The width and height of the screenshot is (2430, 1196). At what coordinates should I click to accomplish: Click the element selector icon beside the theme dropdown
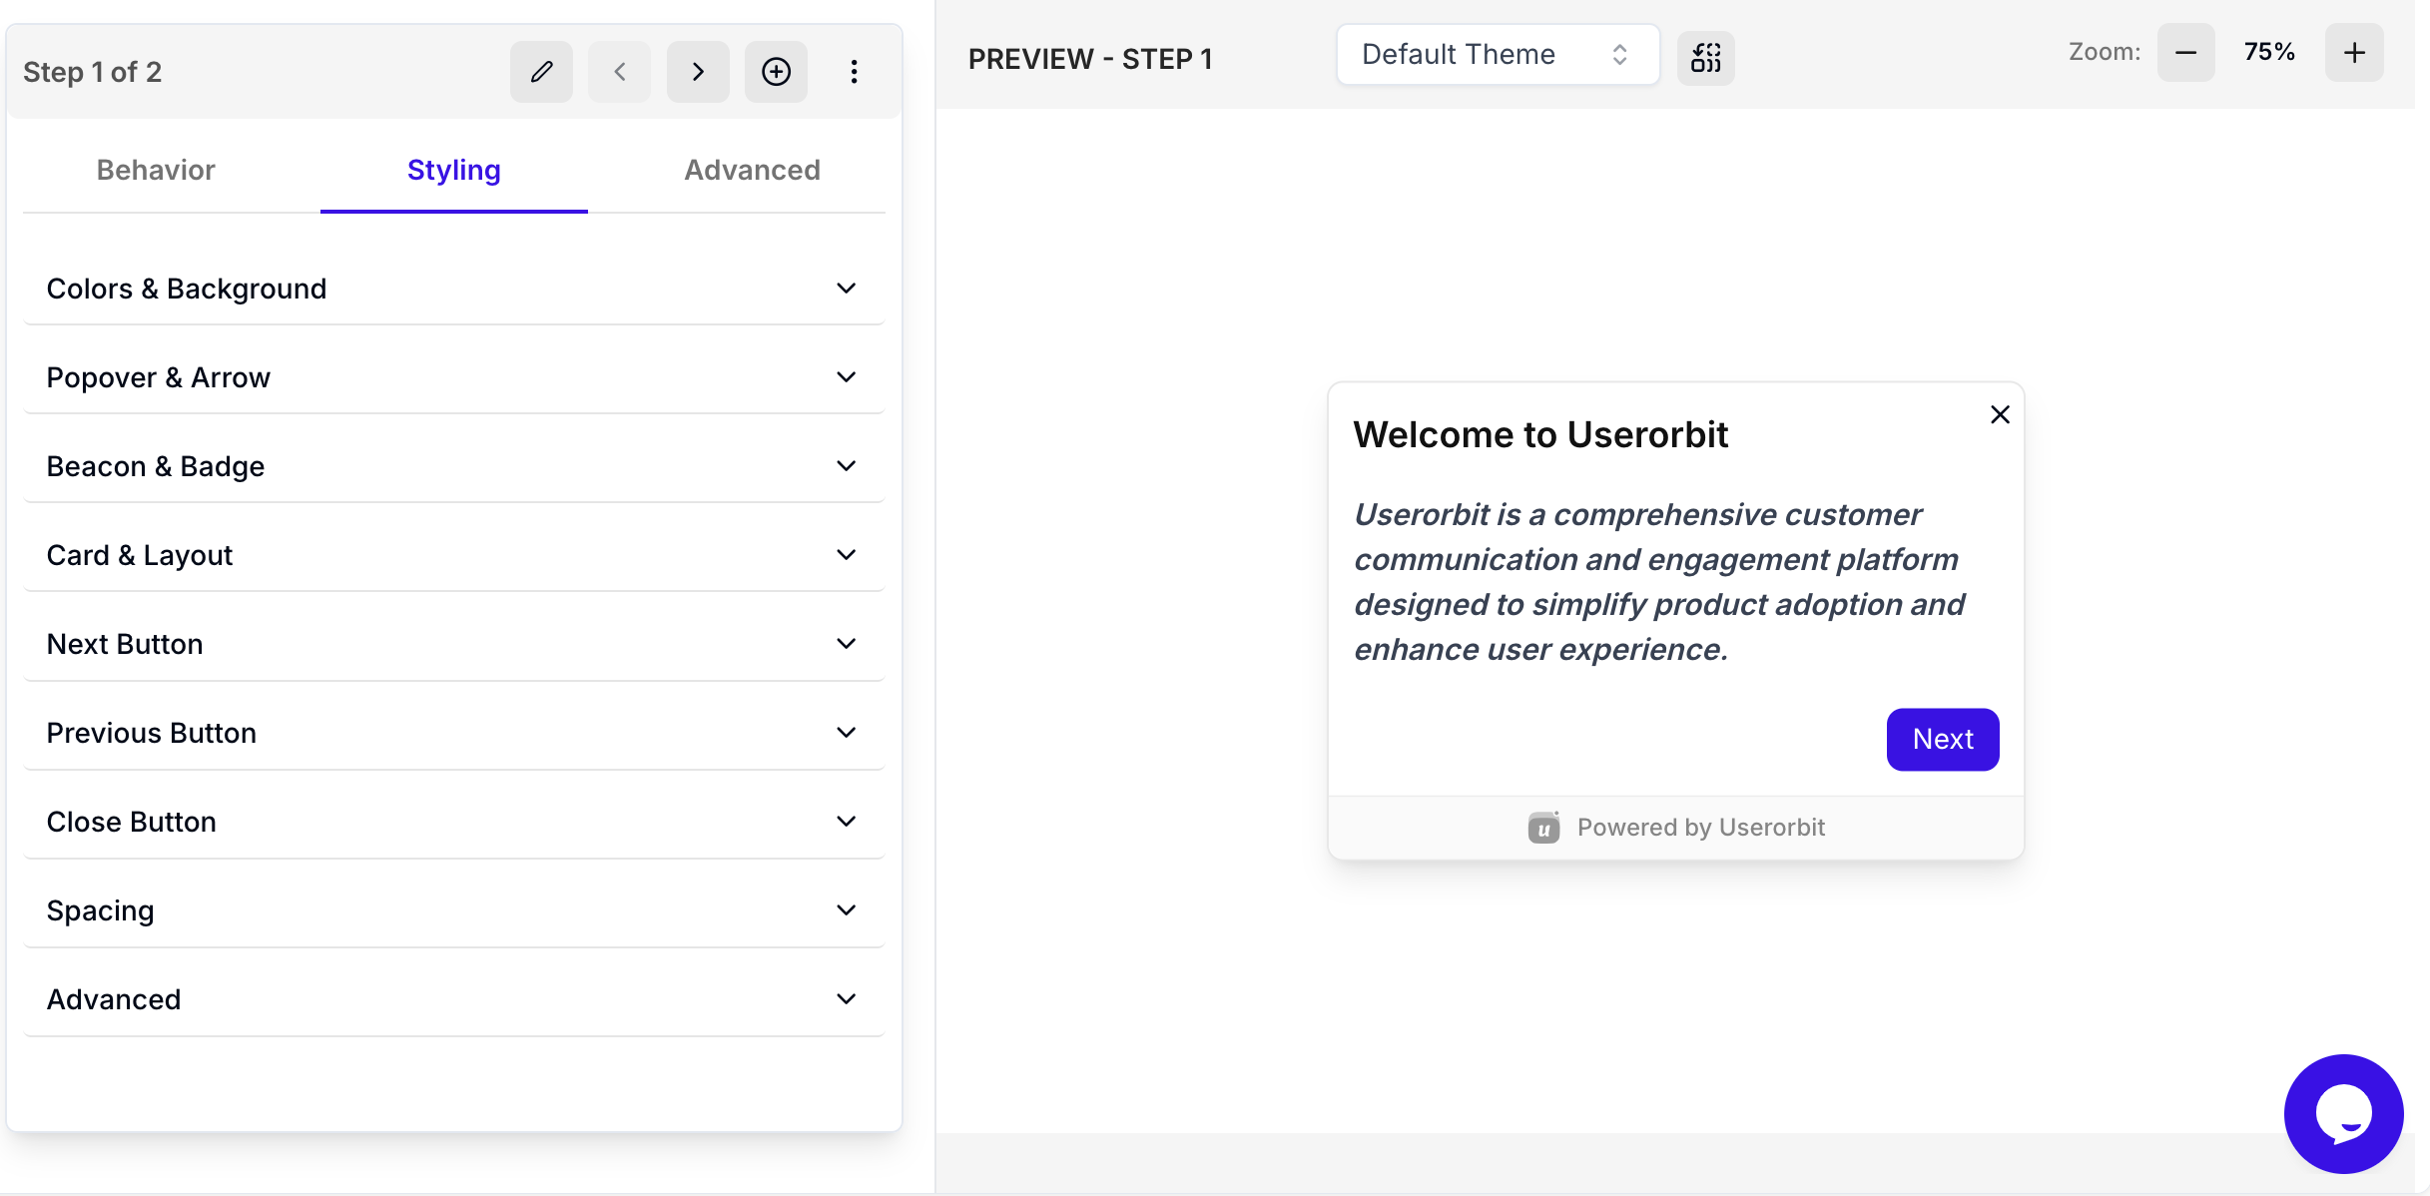(1705, 58)
